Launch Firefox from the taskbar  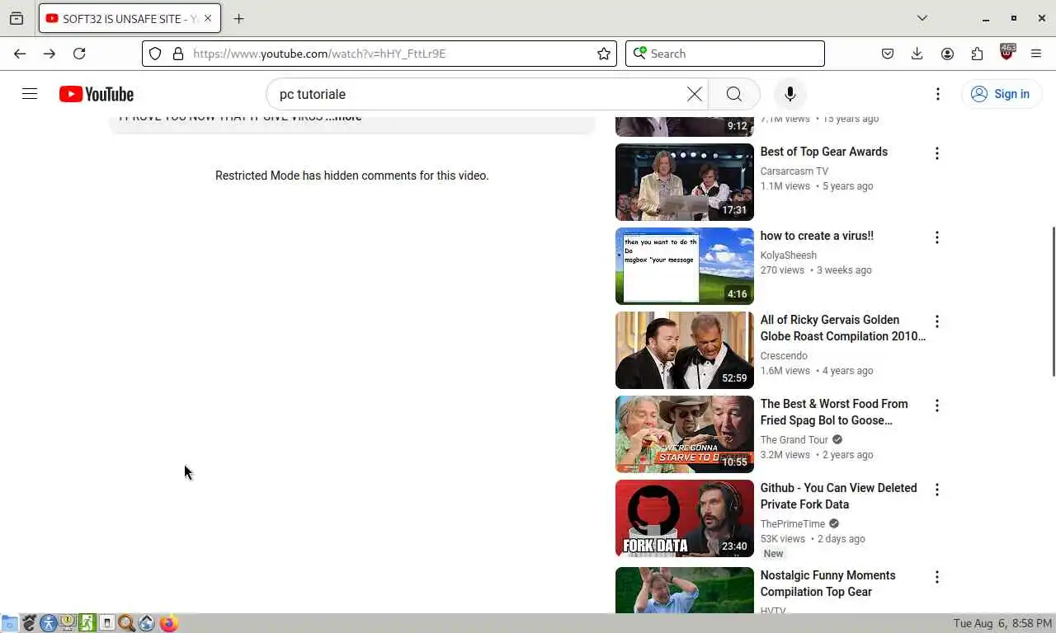coord(168,623)
